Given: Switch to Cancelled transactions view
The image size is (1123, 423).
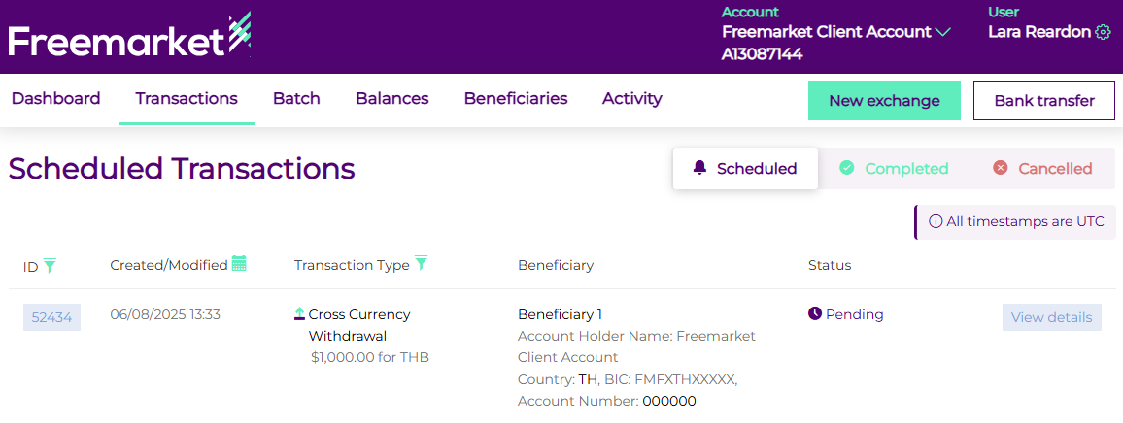Looking at the screenshot, I should click(1042, 169).
